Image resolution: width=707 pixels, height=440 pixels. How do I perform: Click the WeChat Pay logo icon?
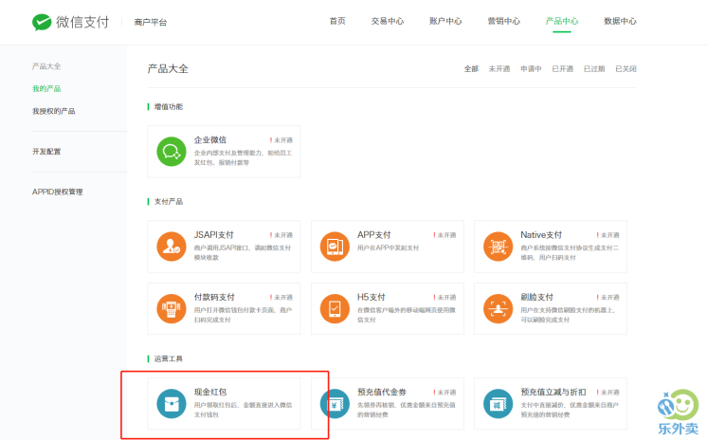(42, 22)
